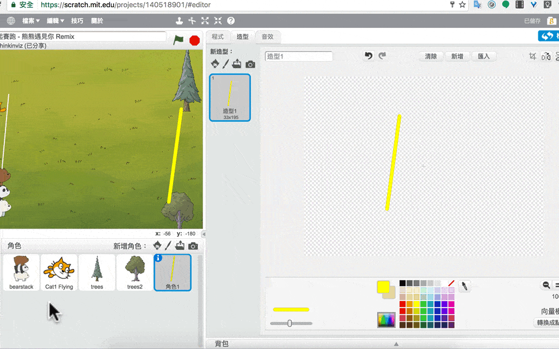Open 關於 menu item
This screenshot has height=349, width=559.
[x=97, y=21]
